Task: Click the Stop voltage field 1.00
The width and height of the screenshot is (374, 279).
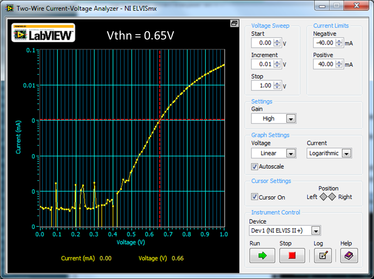Action: click(263, 85)
